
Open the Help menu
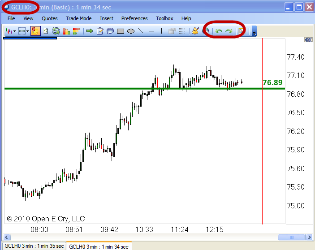tap(186, 18)
